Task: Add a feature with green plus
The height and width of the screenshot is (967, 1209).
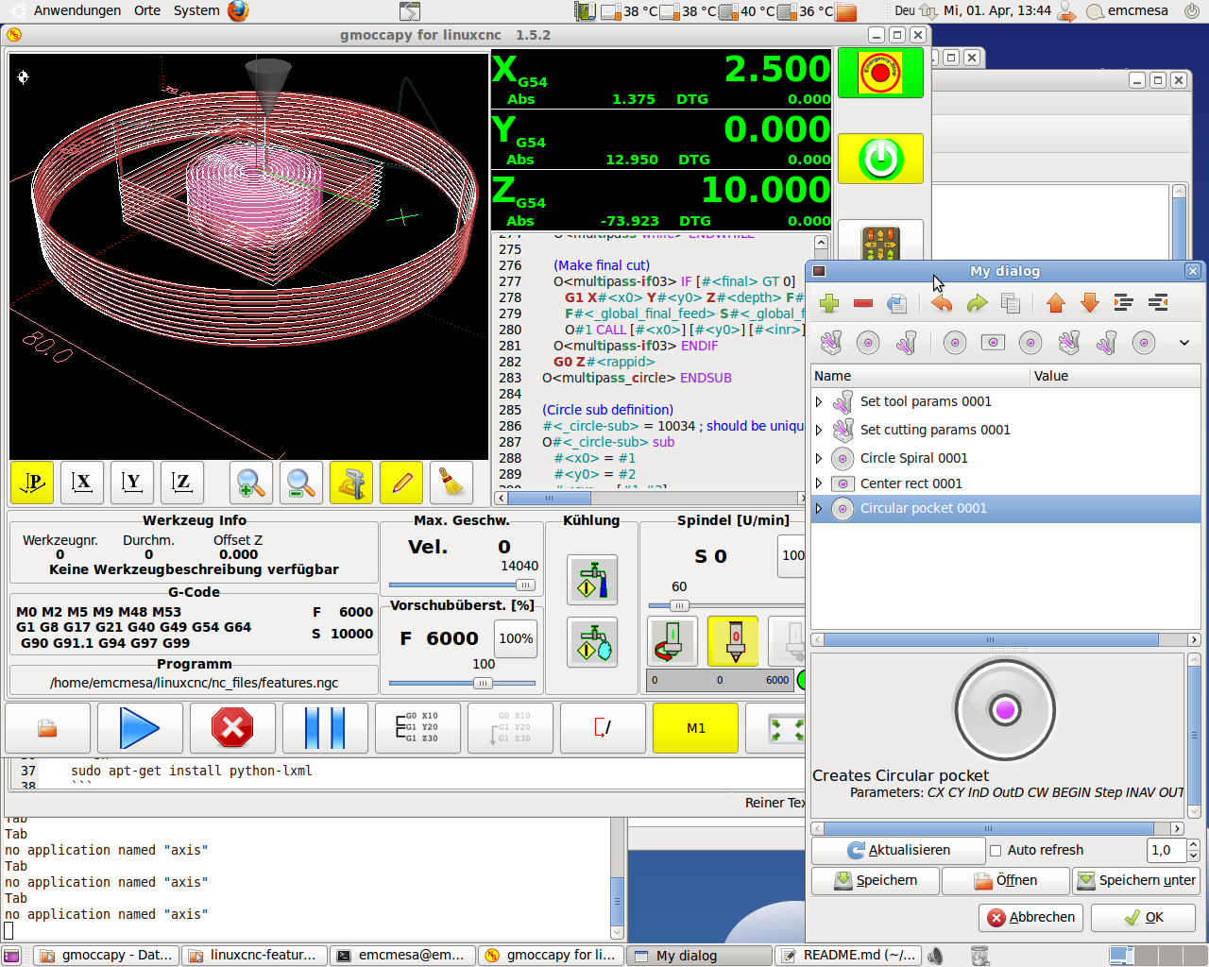Action: pos(829,303)
